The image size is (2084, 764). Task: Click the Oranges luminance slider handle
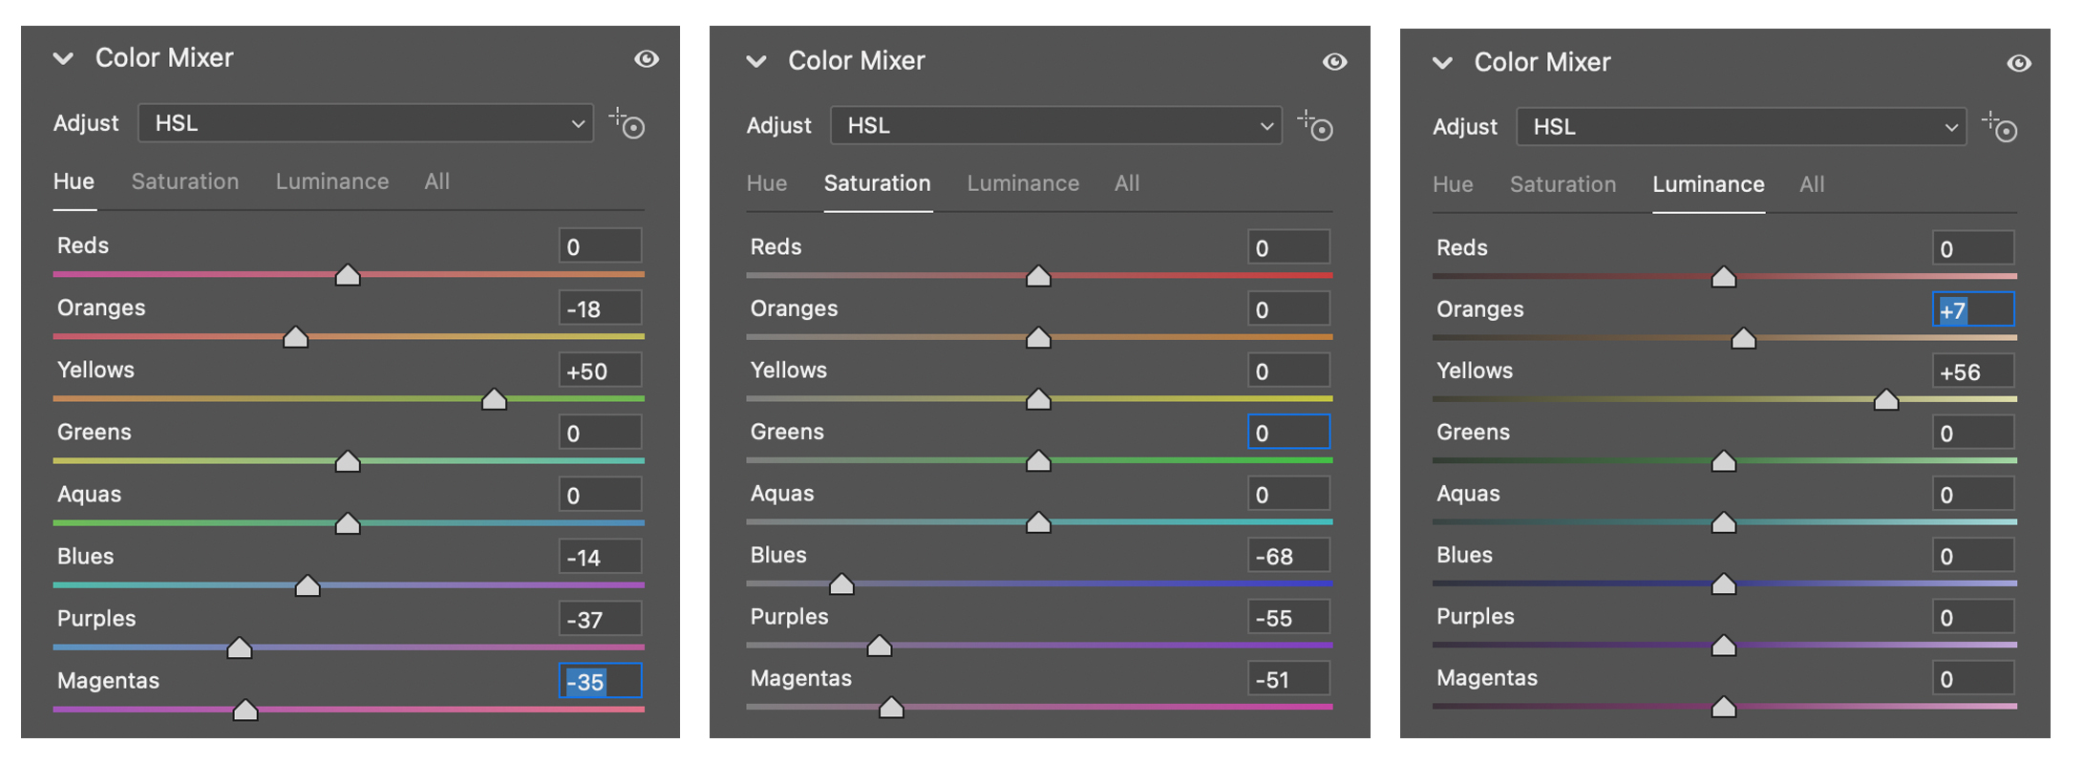click(x=1744, y=338)
